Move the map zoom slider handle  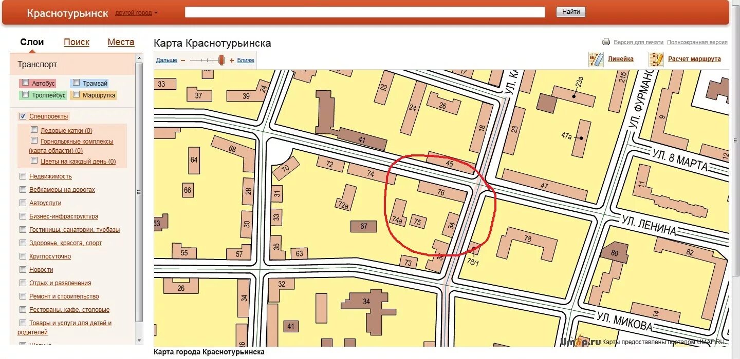(x=221, y=59)
